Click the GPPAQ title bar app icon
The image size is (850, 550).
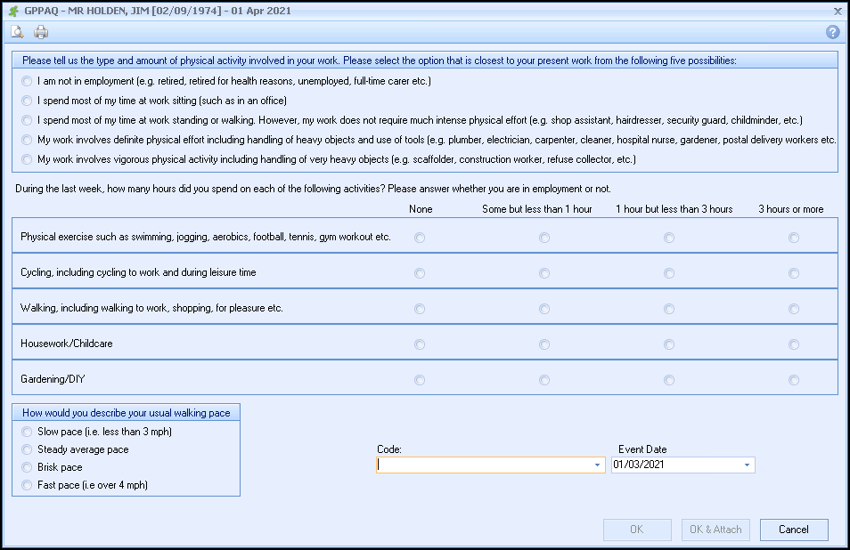12,11
